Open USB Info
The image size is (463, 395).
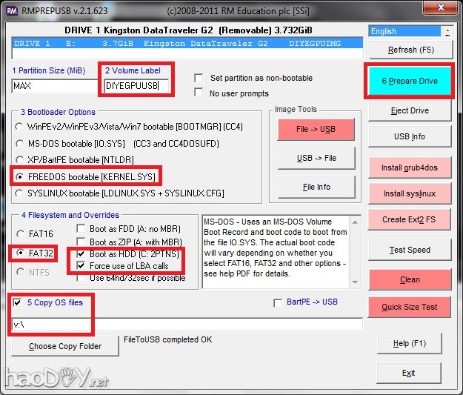[409, 136]
